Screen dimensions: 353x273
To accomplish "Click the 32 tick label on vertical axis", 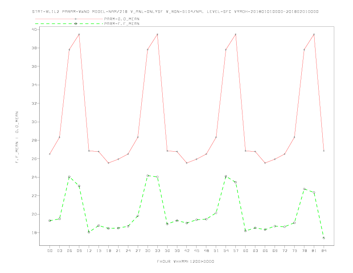I will pos(35,103).
